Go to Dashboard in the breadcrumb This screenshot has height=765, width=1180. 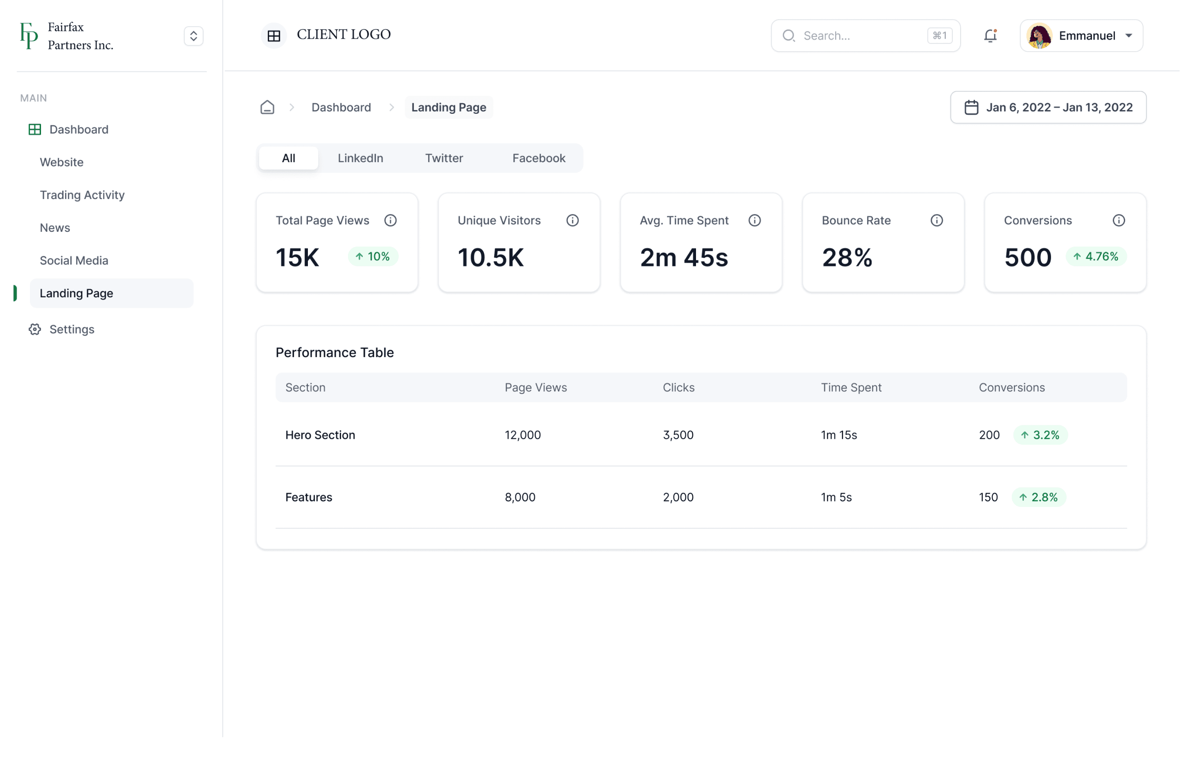341,107
